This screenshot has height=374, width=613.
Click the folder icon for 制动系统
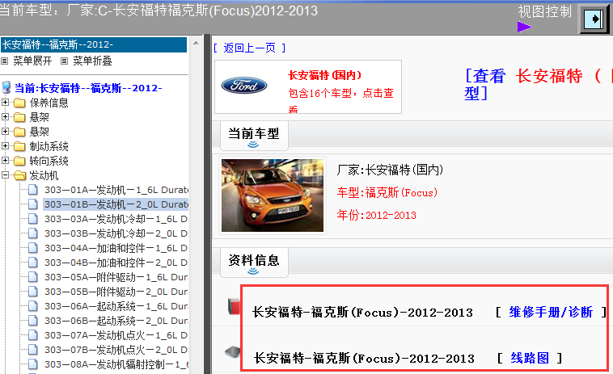[19, 147]
